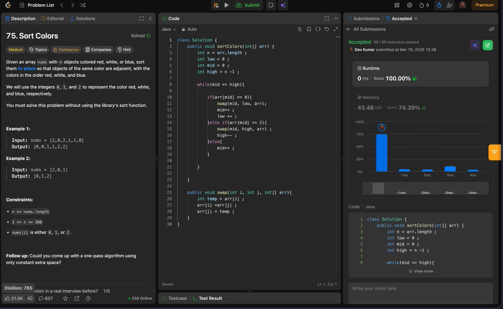Switch to the Editorial tab

[52, 18]
